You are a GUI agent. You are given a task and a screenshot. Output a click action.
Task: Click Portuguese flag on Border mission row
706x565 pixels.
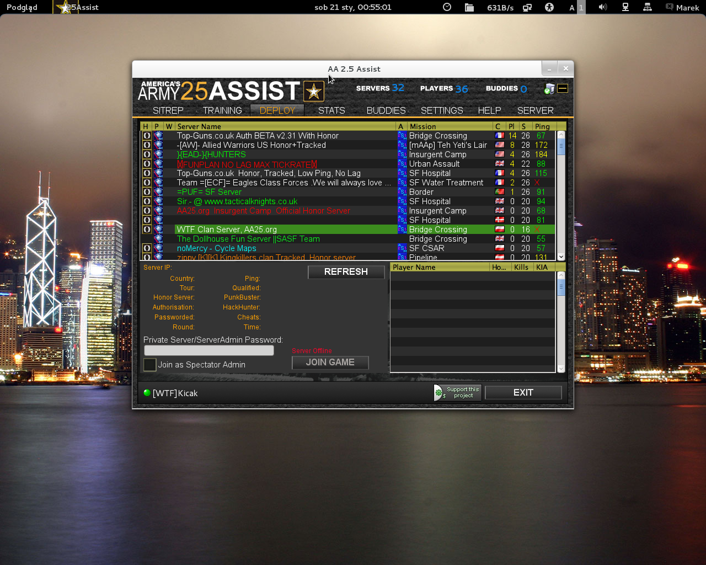(499, 192)
